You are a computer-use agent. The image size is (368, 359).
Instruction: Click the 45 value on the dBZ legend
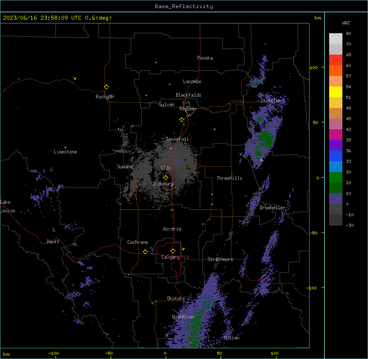(x=348, y=119)
